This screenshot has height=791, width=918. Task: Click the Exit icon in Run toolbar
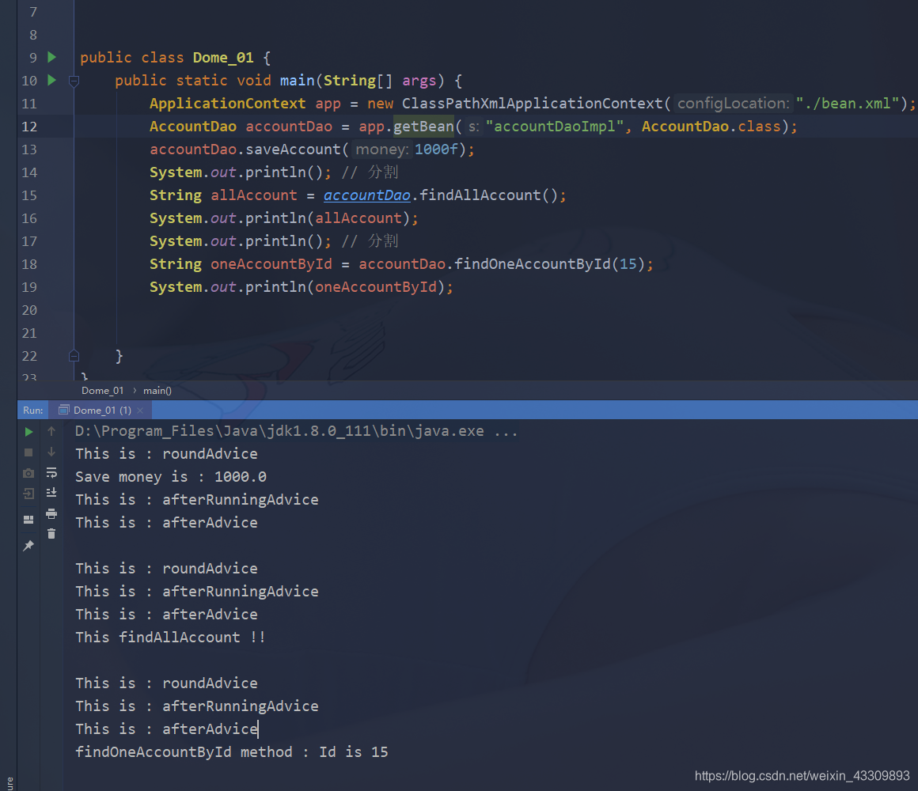(28, 494)
